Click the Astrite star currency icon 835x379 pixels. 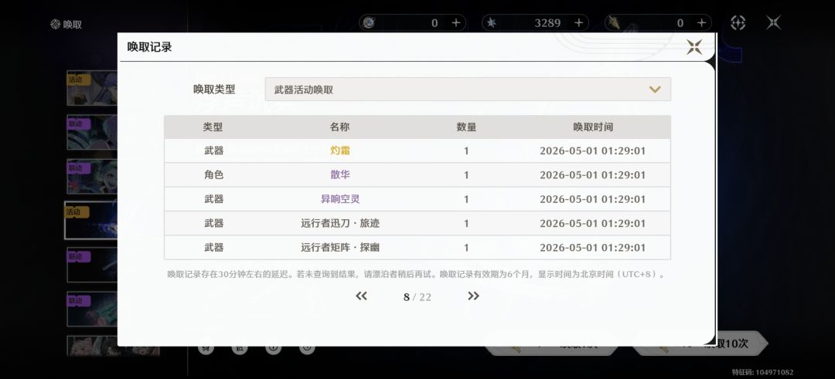click(492, 23)
